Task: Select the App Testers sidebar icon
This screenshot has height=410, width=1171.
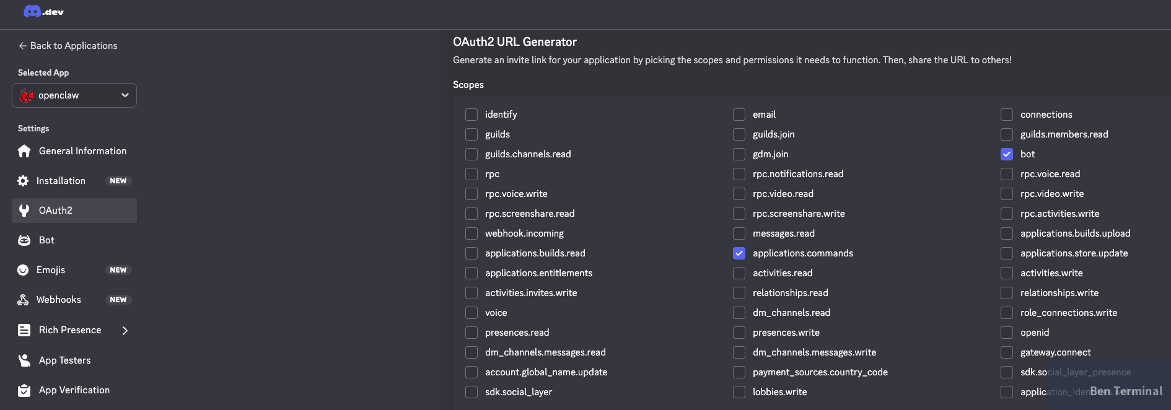Action: (24, 360)
